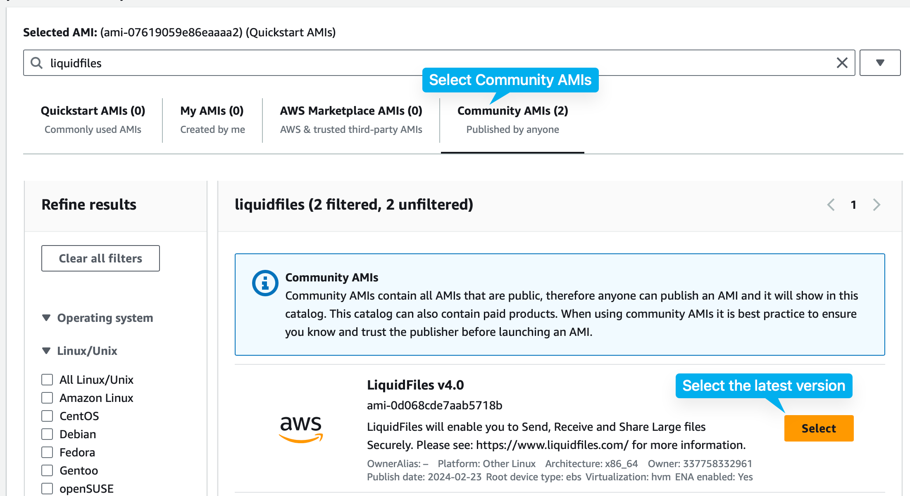Screen dimensions: 910x496
Task: Click the Community AMIs info icon
Action: coord(264,283)
